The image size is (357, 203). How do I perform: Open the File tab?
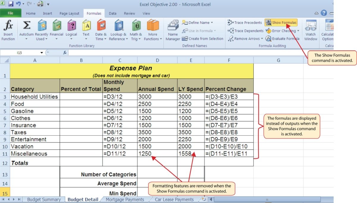(x=10, y=13)
